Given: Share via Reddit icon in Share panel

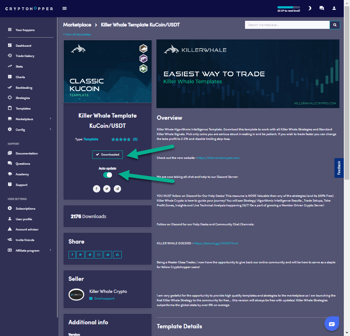Looking at the screenshot, I should 108,255.
